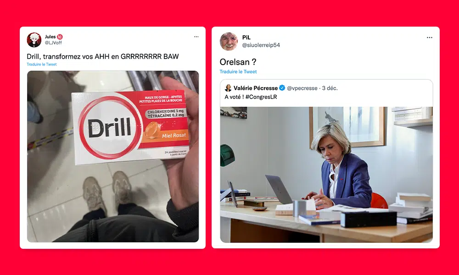459x275 pixels.
Task: Click Valérie Pécresse name in quoted tweet
Action: (256, 88)
